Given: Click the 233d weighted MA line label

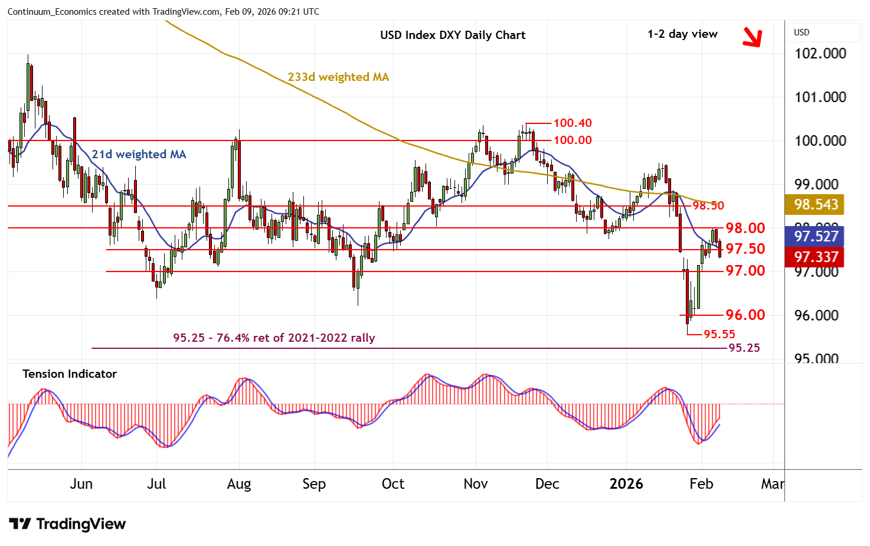Looking at the screenshot, I should [x=338, y=77].
